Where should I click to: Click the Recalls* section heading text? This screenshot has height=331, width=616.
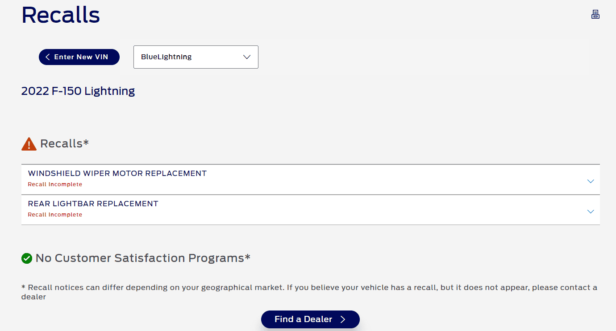point(65,143)
